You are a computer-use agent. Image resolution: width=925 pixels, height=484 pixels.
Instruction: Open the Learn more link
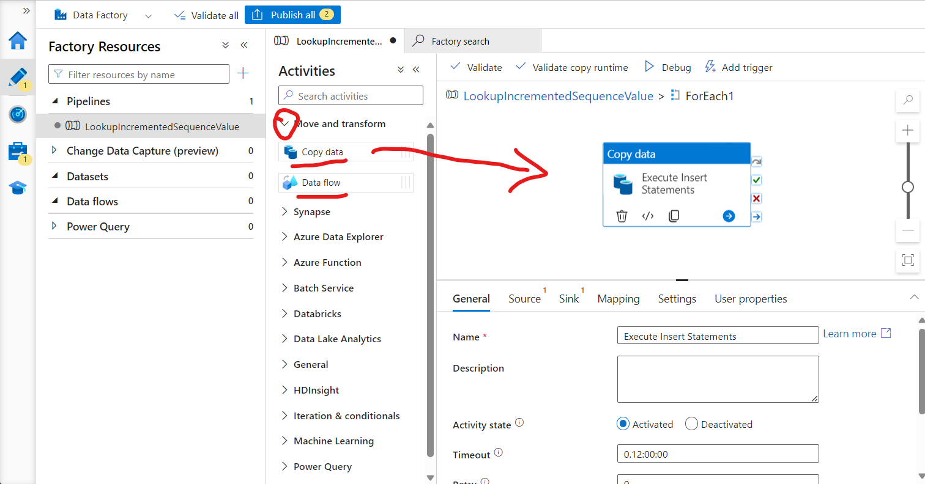(850, 333)
